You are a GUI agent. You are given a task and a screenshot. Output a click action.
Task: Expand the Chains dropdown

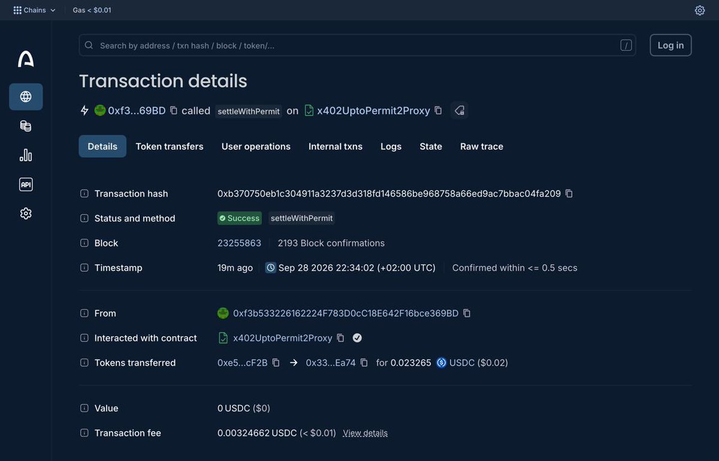34,10
